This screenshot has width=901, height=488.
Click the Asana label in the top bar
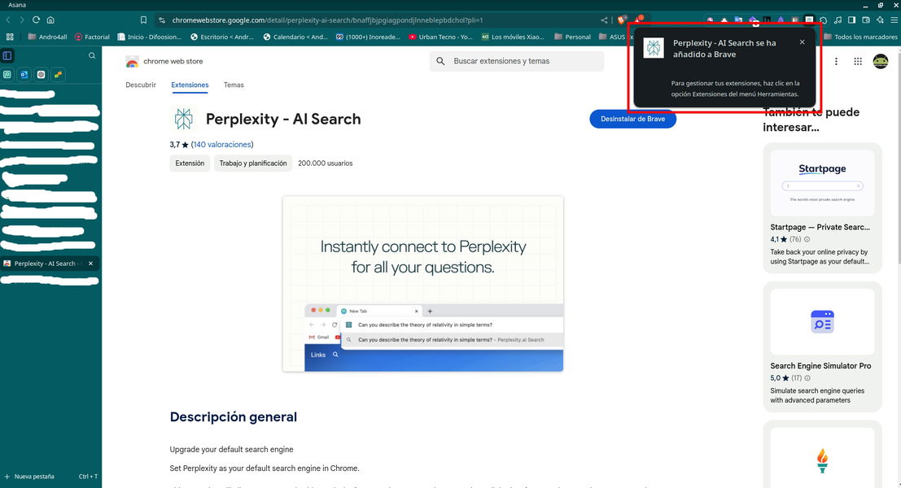(16, 5)
